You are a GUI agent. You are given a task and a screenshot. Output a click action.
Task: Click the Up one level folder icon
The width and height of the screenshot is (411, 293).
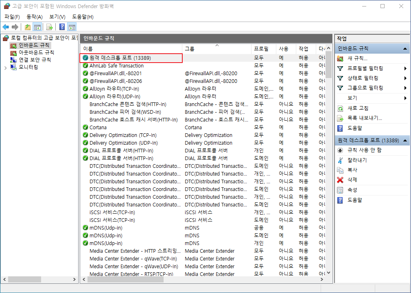[28, 27]
